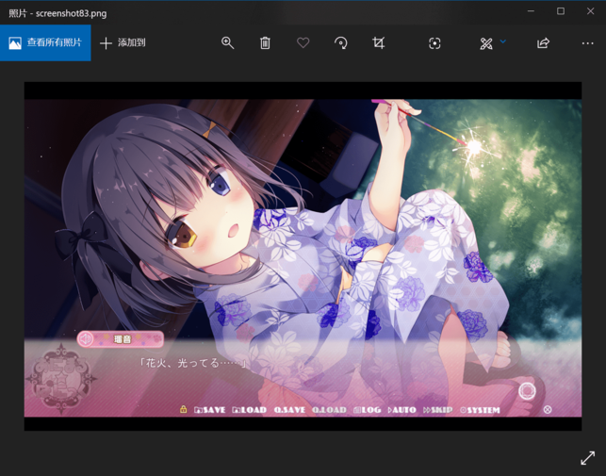Mark photo as favorite with the heart
Image resolution: width=606 pixels, height=476 pixels.
[x=303, y=42]
